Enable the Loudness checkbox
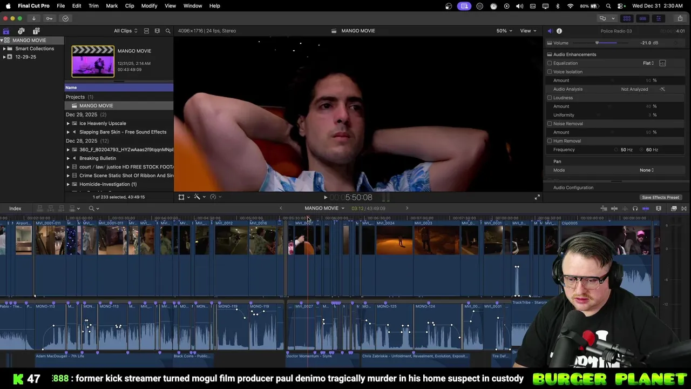This screenshot has height=389, width=691. (550, 98)
